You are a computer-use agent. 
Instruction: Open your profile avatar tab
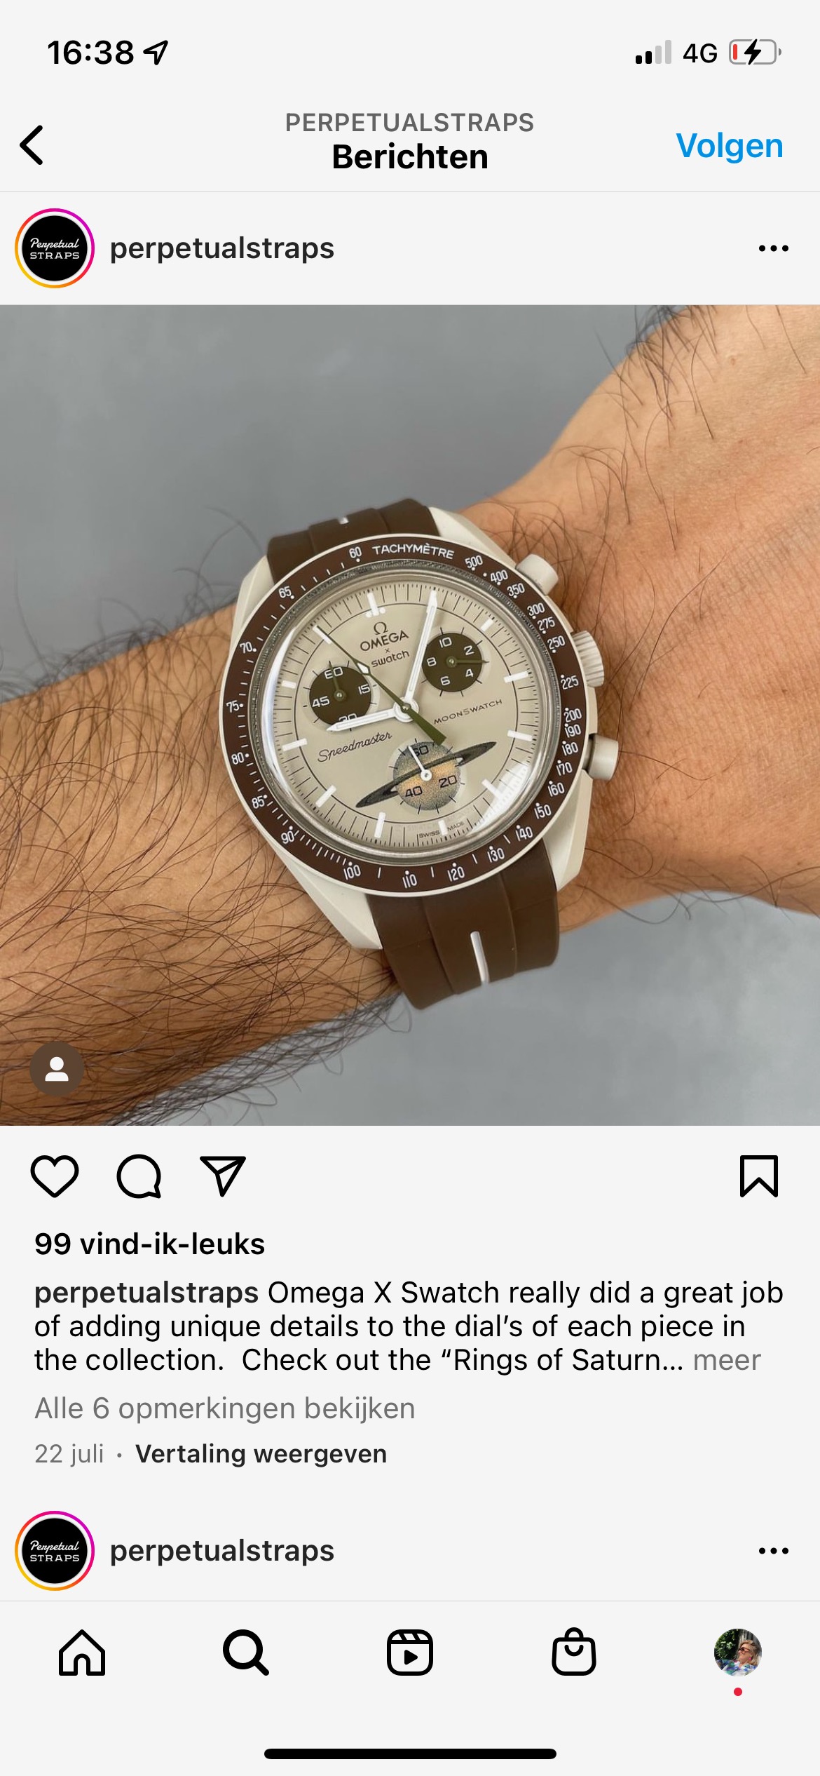click(x=738, y=1652)
